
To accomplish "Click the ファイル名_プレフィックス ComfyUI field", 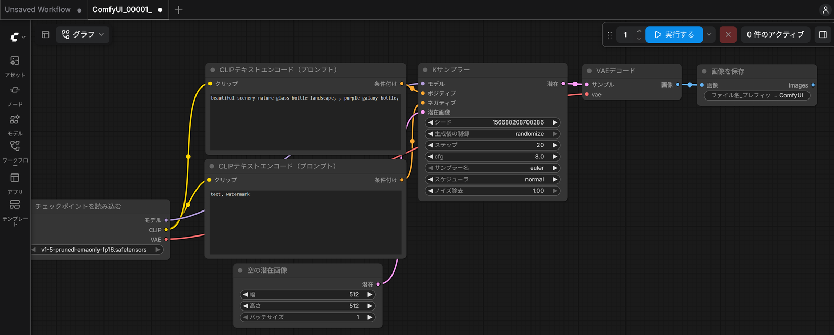I will (757, 95).
